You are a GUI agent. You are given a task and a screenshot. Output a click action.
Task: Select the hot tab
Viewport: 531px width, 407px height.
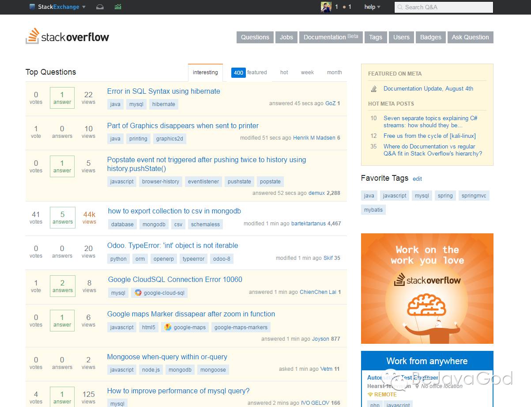284,72
